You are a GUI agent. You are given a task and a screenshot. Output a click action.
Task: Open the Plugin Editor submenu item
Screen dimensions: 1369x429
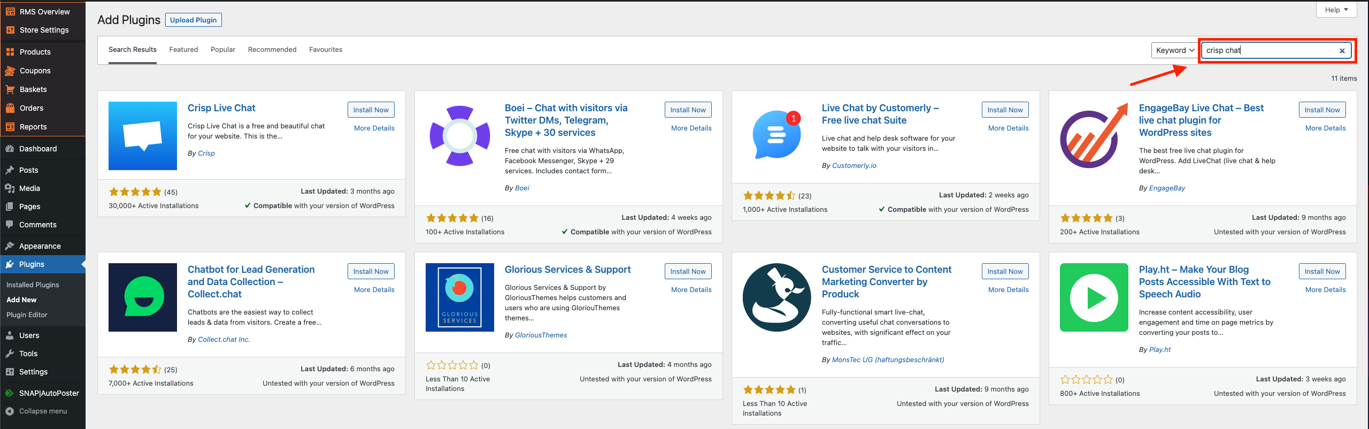27,315
